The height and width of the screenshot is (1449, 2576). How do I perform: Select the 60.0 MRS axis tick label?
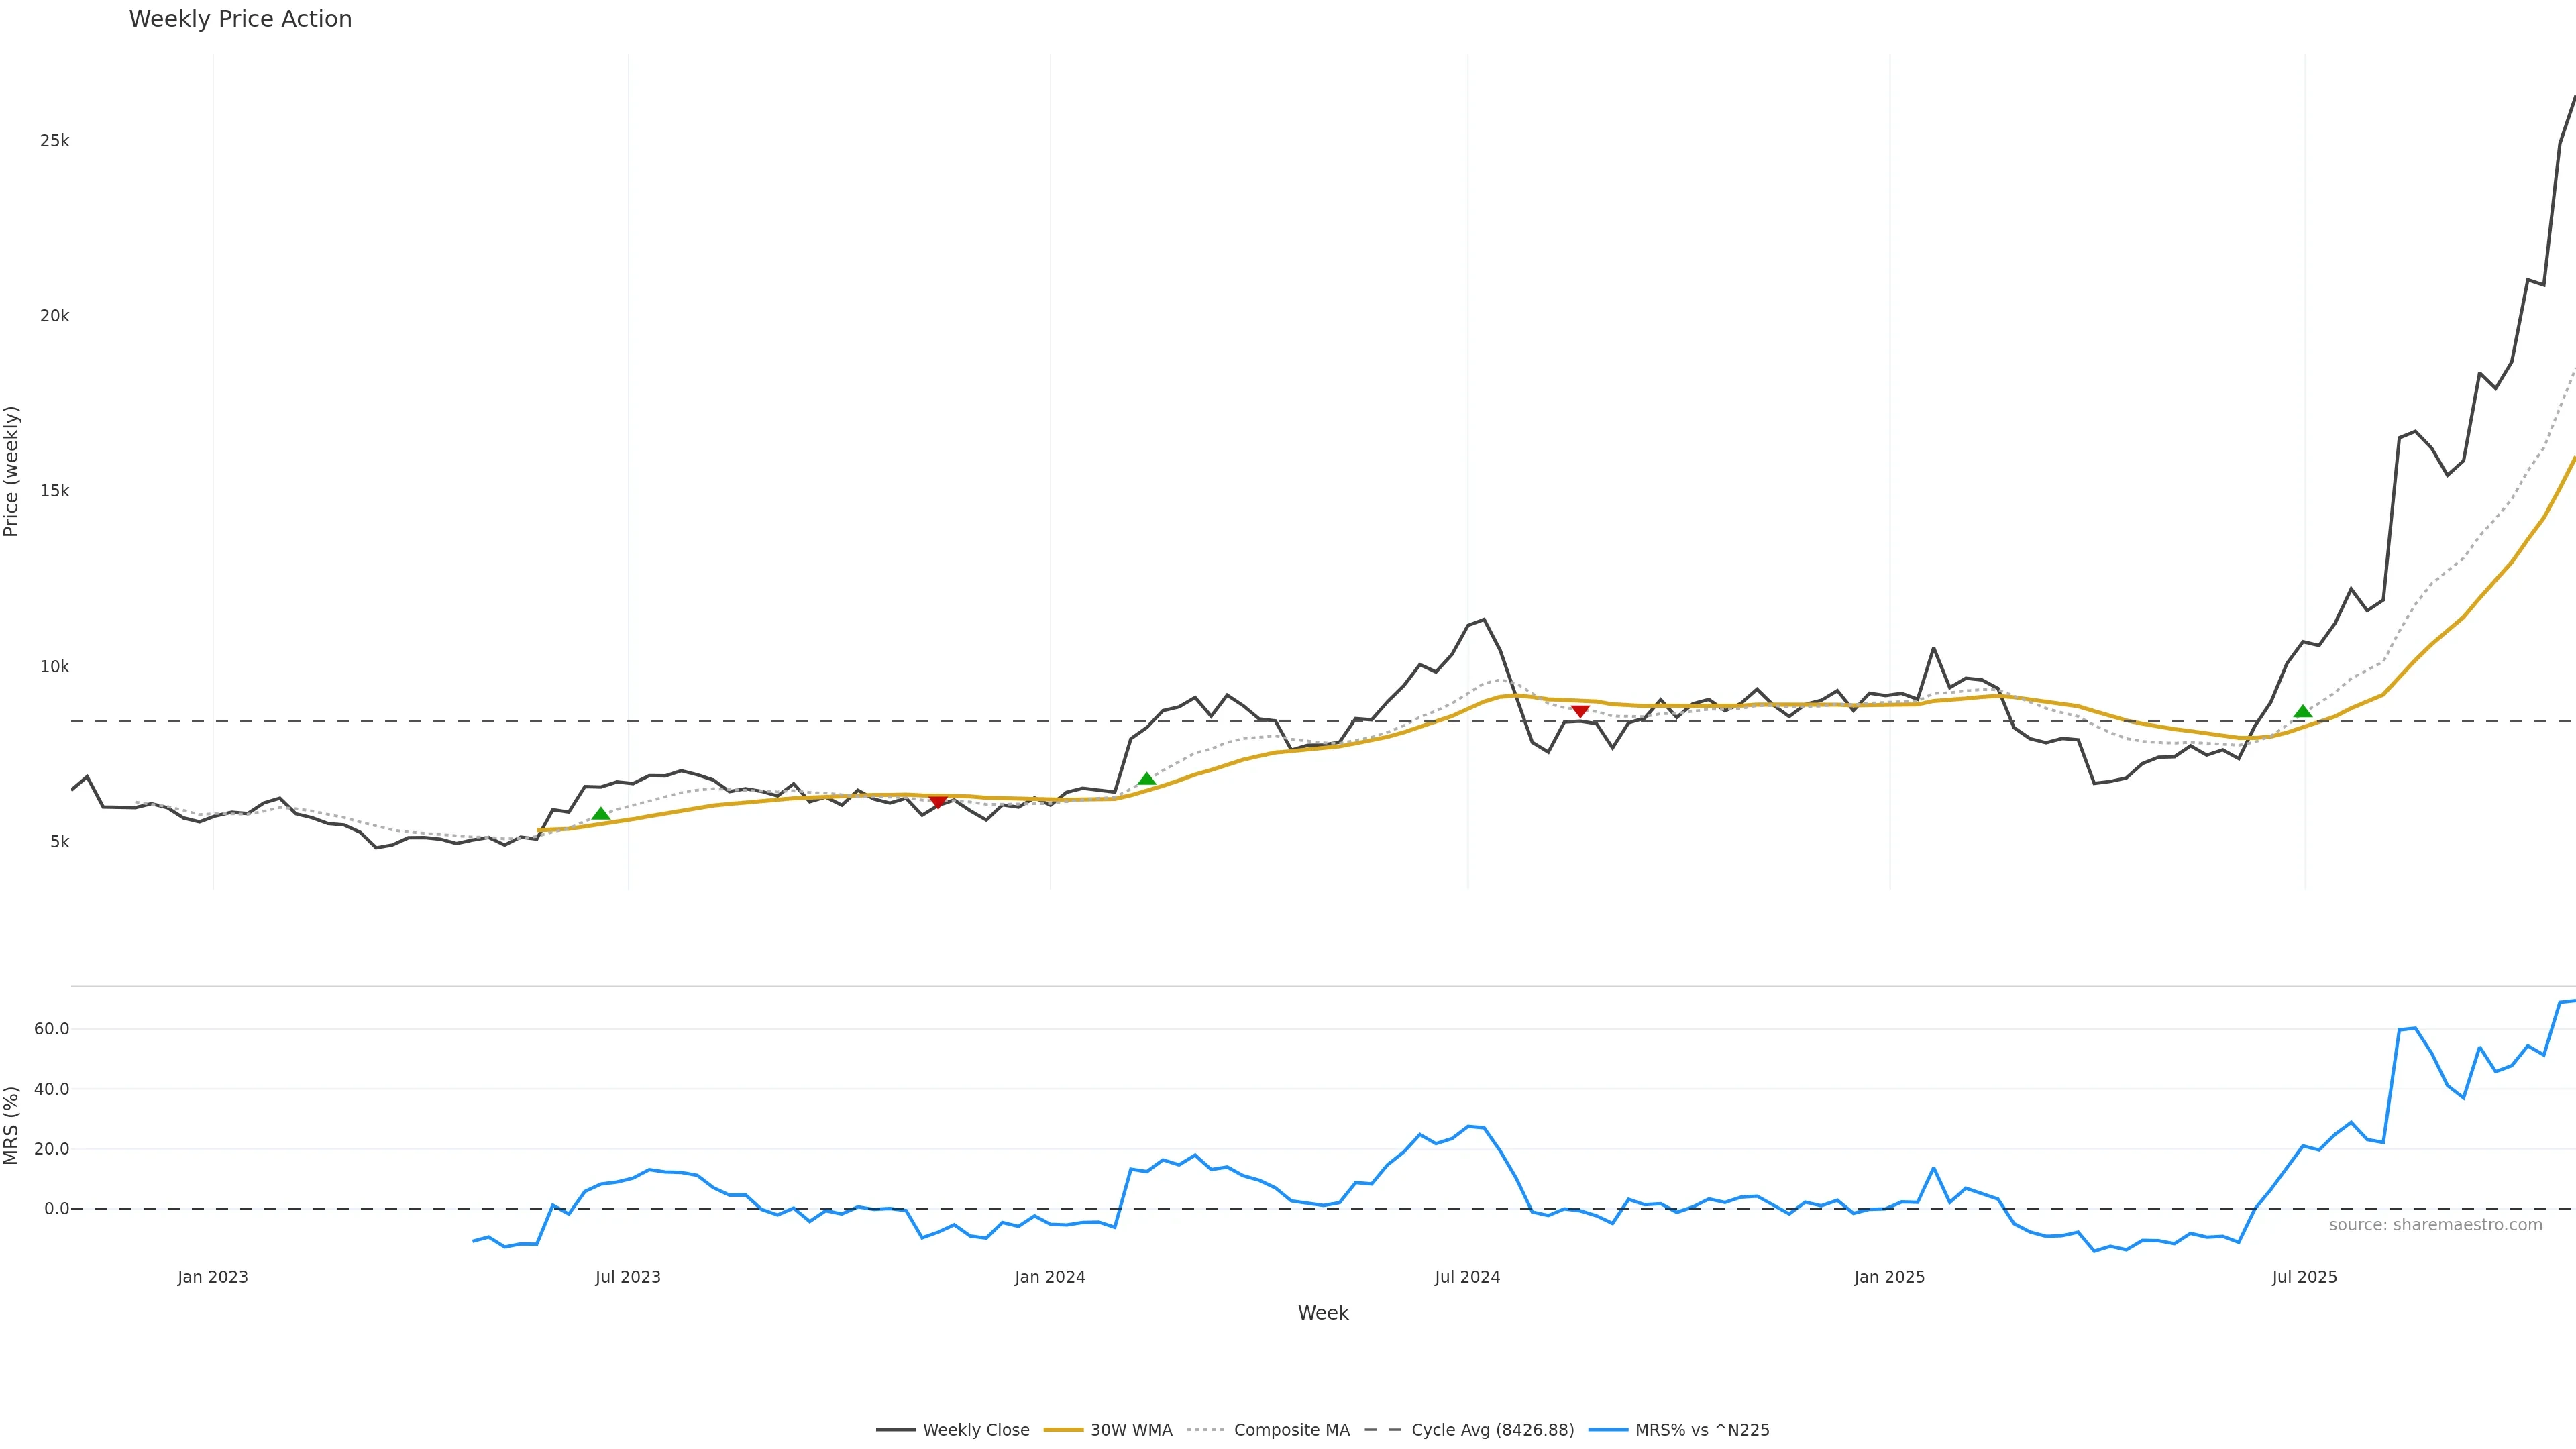point(51,1029)
